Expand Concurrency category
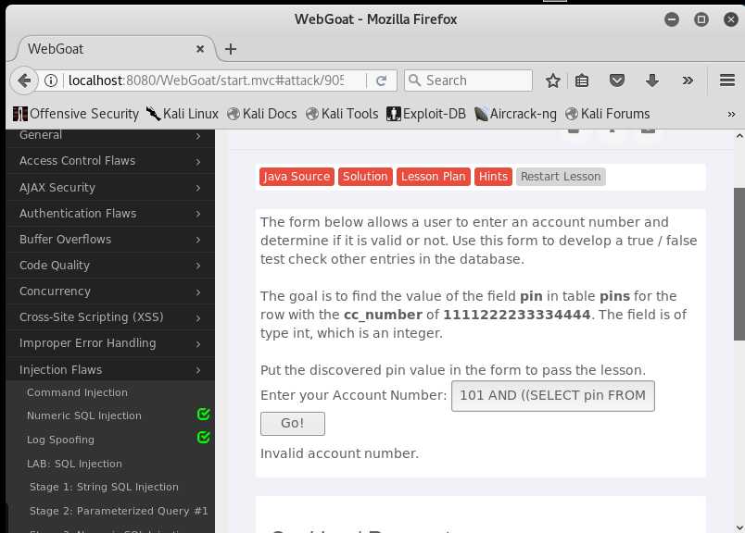Image resolution: width=745 pixels, height=533 pixels. [x=110, y=291]
